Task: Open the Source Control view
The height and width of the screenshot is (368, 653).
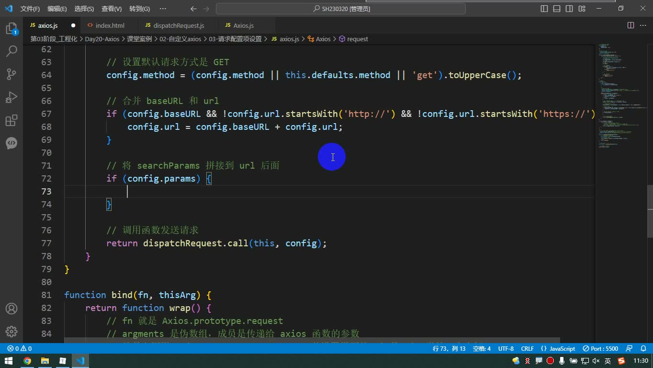Action: [11, 74]
